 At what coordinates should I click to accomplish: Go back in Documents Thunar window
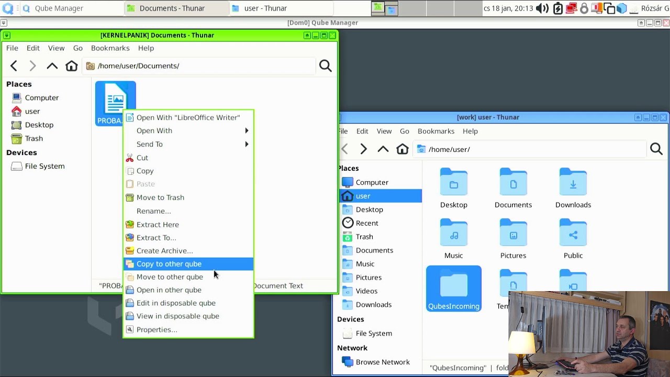(x=14, y=66)
